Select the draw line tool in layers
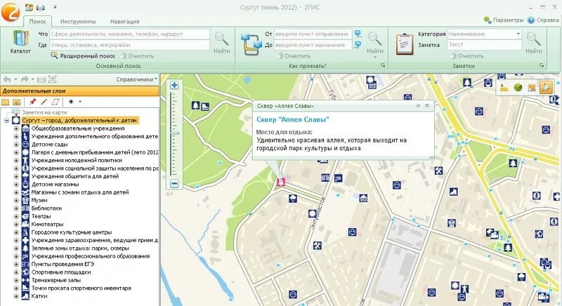The image size is (562, 306). (x=44, y=102)
